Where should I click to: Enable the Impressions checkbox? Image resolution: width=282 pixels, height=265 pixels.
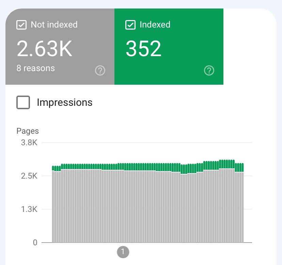coord(23,102)
